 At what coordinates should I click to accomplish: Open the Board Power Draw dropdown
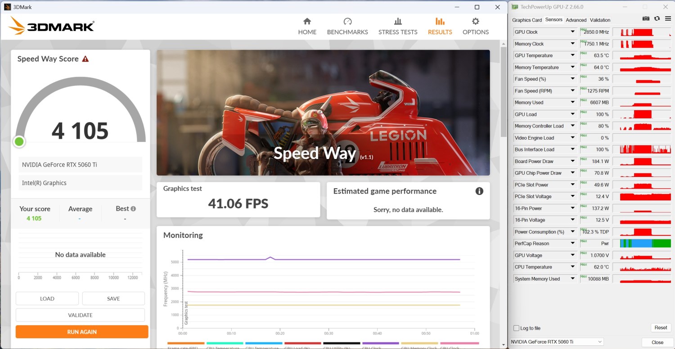coord(573,161)
